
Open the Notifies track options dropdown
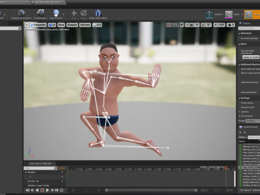62,172
